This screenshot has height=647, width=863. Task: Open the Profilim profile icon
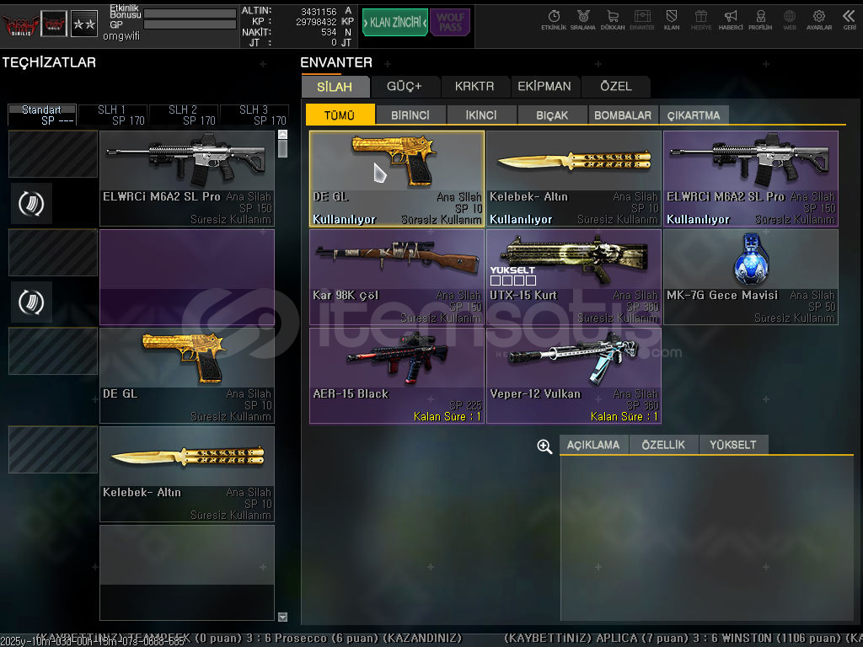(x=760, y=20)
